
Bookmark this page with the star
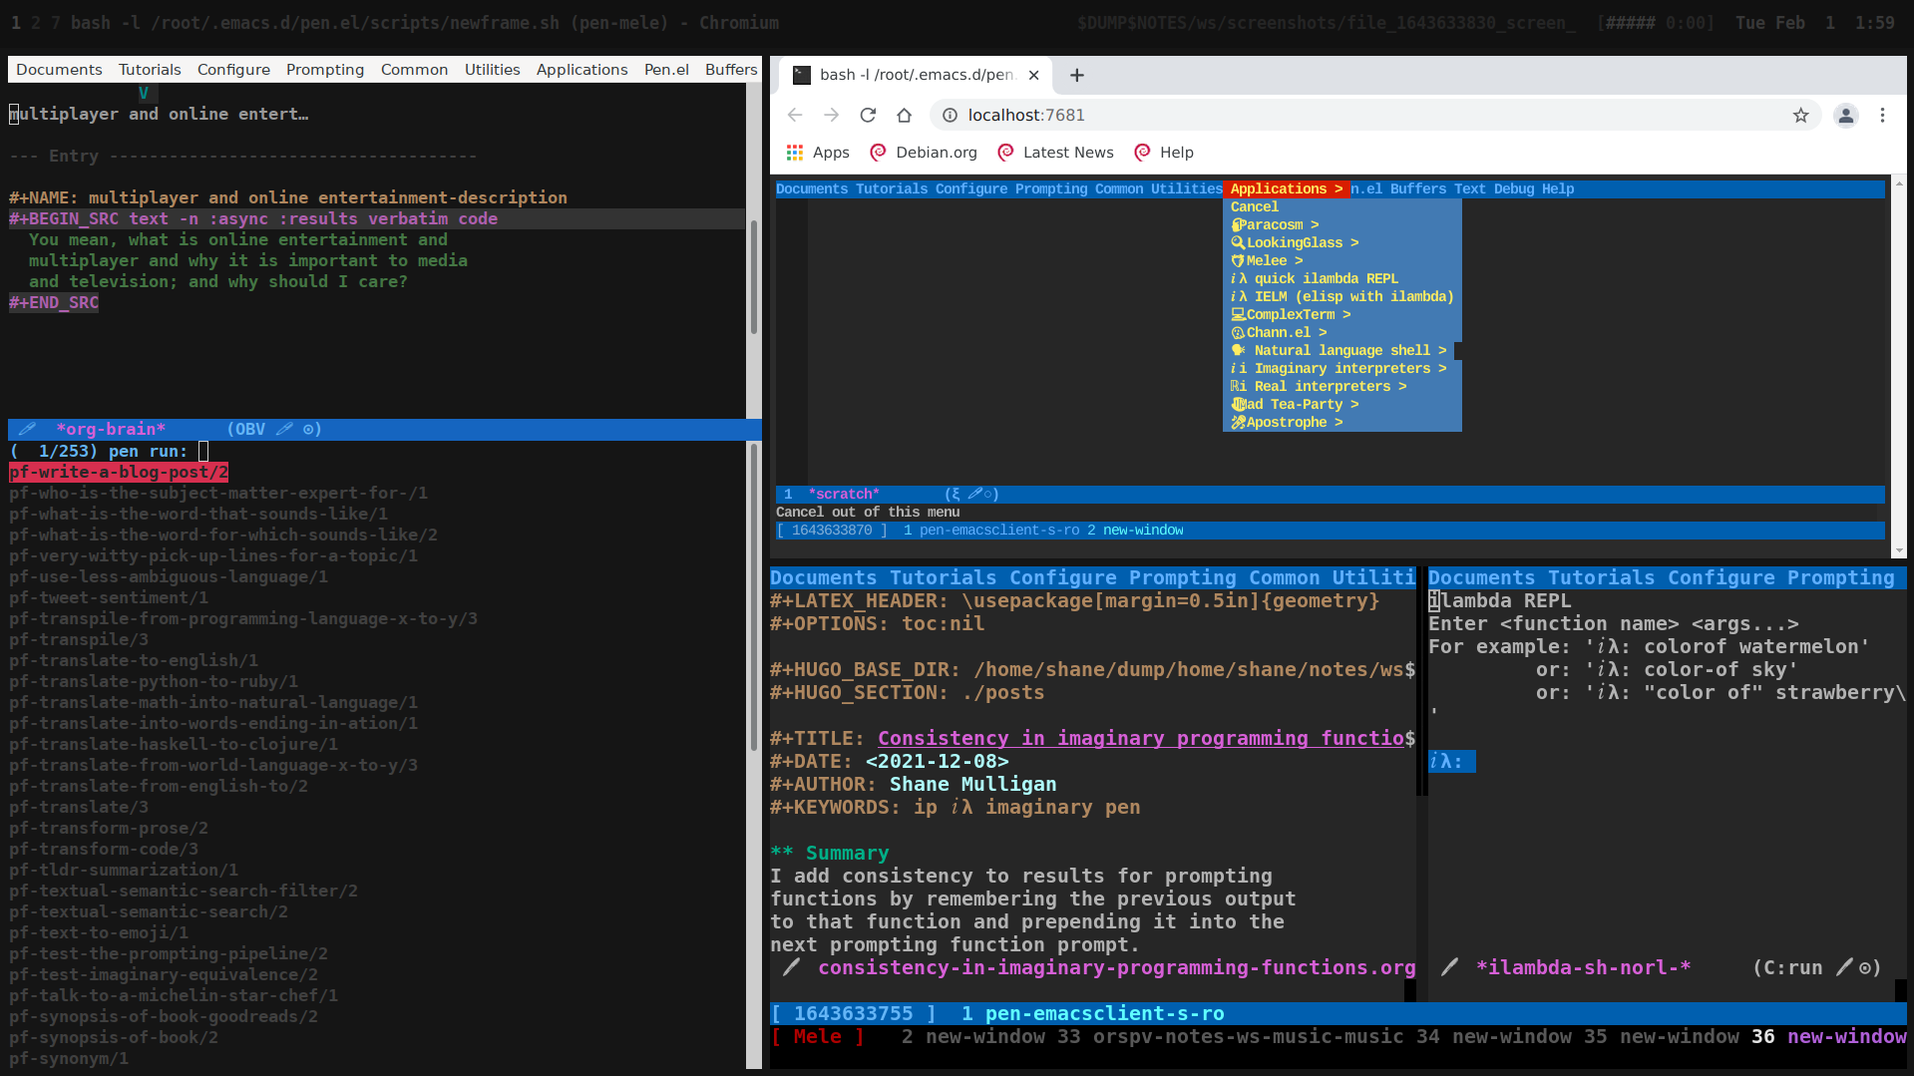coord(1800,115)
